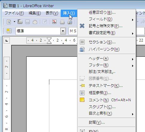Click the yellow comment note icon
Screen dimensions: 145x132
(82, 100)
